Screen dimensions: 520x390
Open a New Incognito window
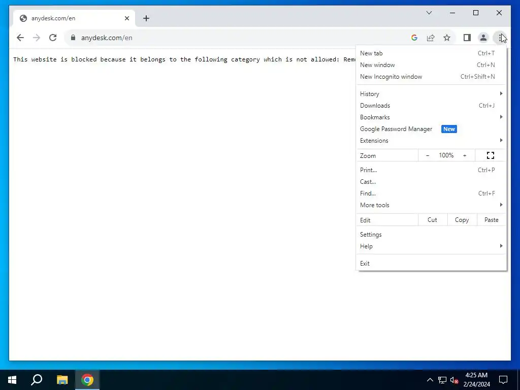click(x=431, y=77)
